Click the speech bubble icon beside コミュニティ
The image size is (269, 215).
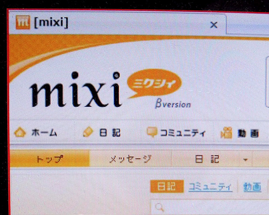(x=152, y=132)
